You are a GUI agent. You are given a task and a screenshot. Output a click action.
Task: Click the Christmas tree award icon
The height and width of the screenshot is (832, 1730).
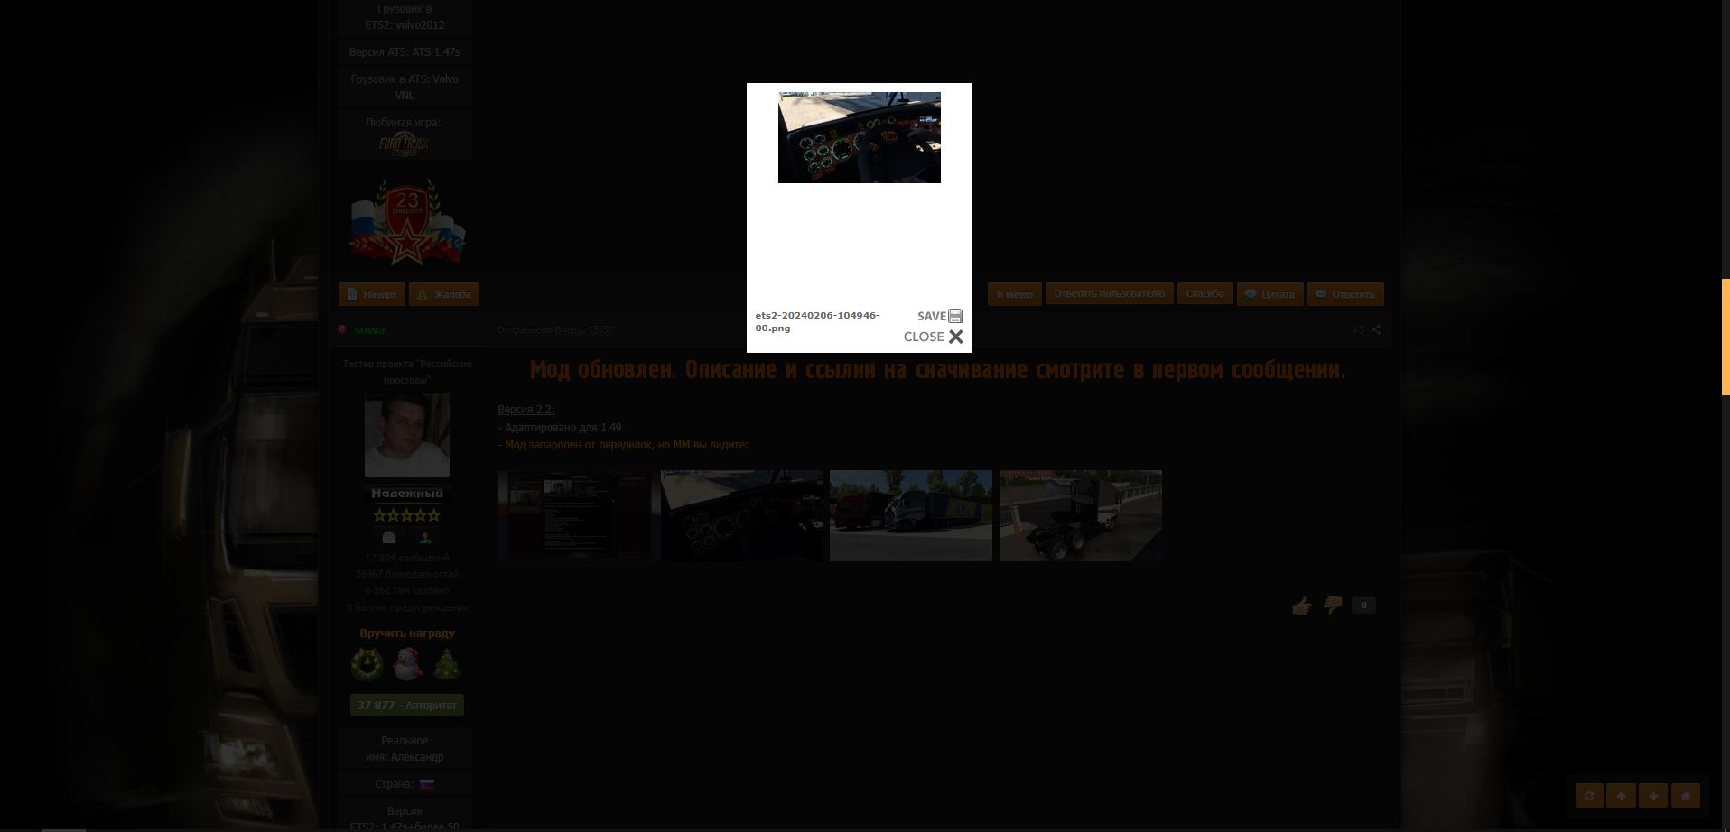coord(447,665)
